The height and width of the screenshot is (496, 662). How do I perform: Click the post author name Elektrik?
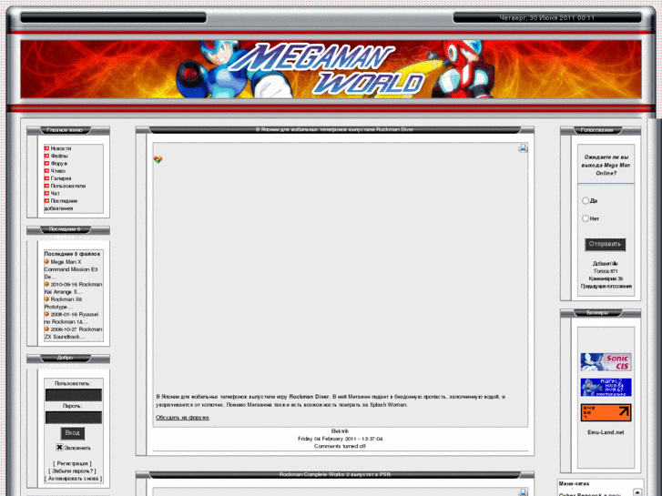(x=340, y=431)
